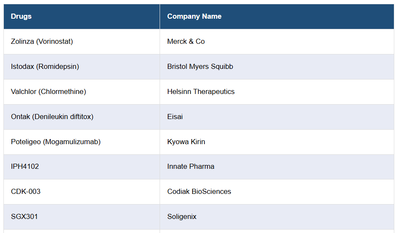Image resolution: width=396 pixels, height=233 pixels.
Task: Select the Poteligeo (Mogamulizumab) cell
Action: [x=56, y=142]
